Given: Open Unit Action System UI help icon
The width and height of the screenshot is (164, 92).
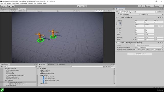Looking at the screenshot, I should pyautogui.click(x=158, y=43).
